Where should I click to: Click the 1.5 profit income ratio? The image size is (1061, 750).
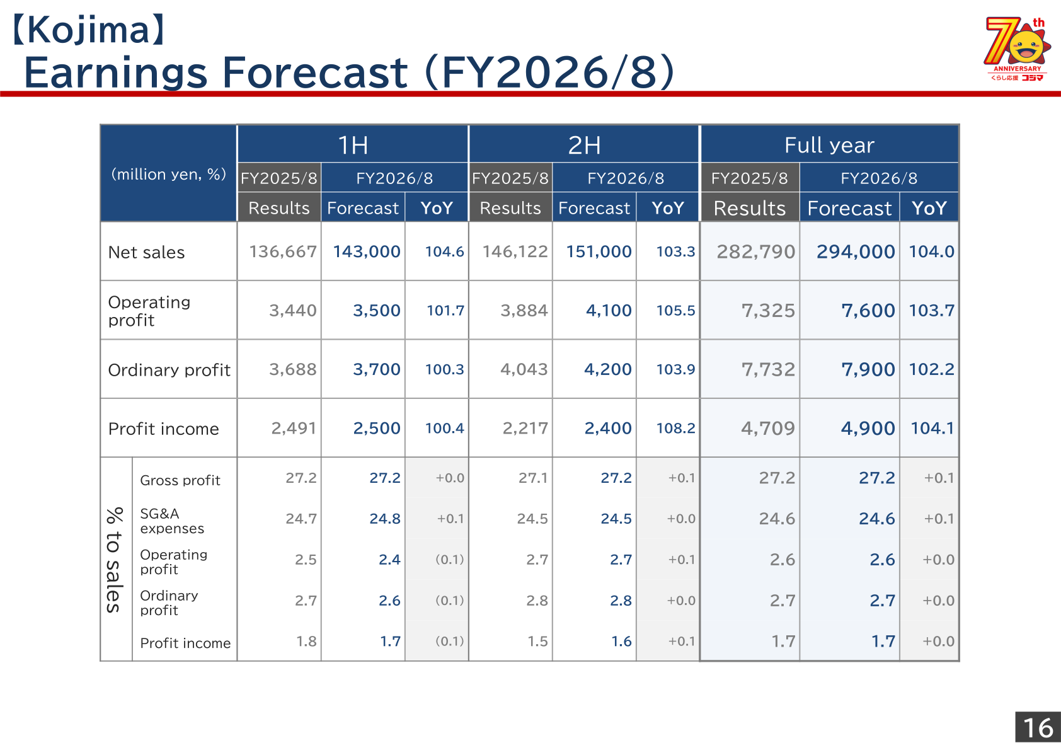click(x=537, y=641)
